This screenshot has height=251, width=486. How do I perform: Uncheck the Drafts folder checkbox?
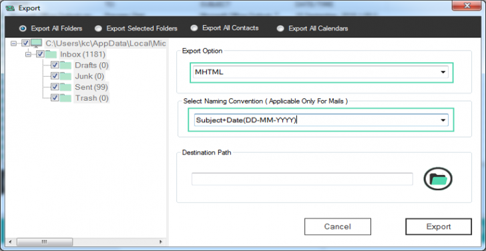(55, 65)
